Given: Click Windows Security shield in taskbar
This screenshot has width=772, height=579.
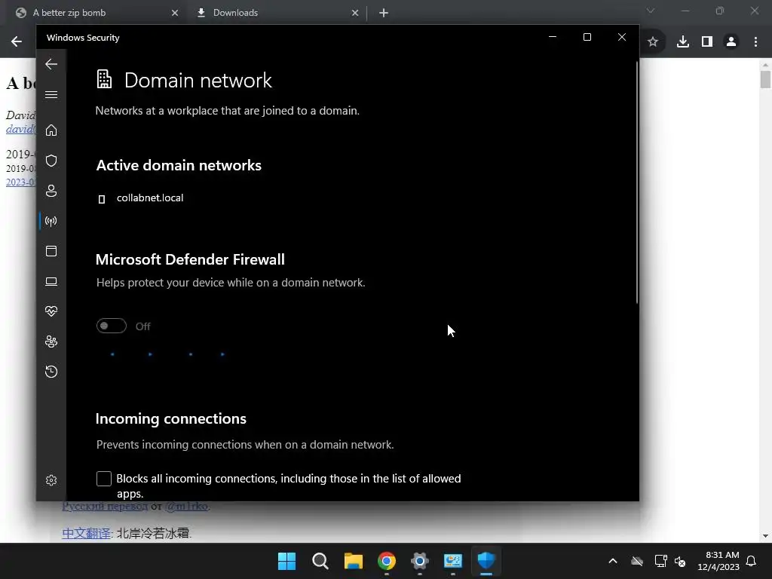Looking at the screenshot, I should (x=486, y=561).
